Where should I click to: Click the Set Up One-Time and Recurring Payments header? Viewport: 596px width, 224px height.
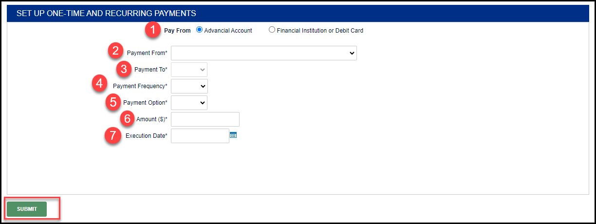[x=106, y=13]
